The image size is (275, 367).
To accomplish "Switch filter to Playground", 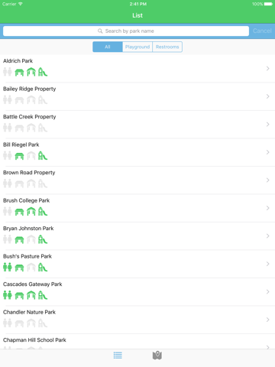I will tap(137, 47).
